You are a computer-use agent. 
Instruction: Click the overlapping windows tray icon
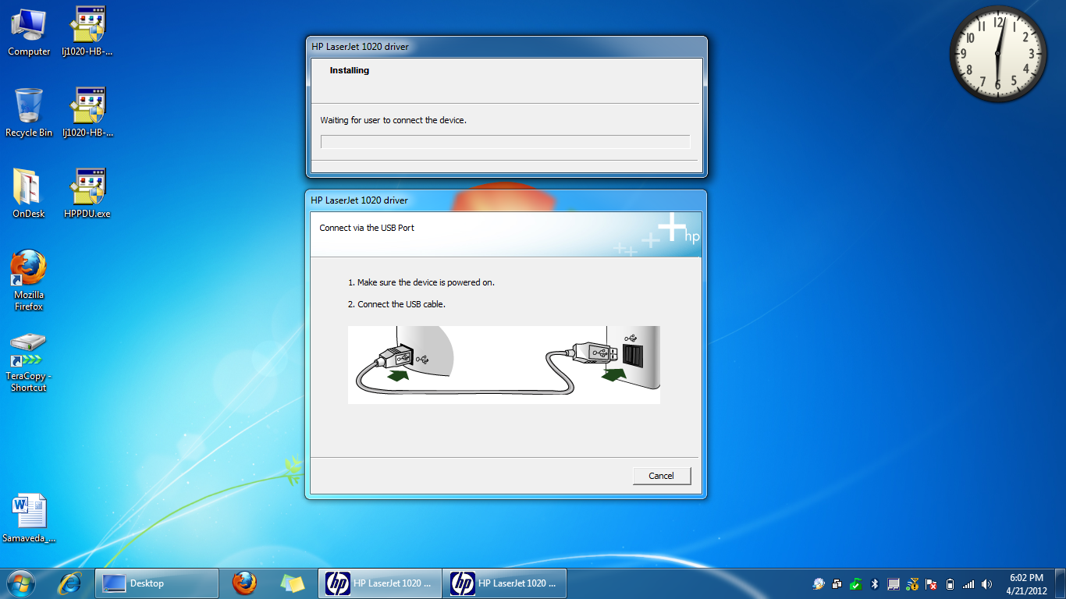pyautogui.click(x=837, y=583)
